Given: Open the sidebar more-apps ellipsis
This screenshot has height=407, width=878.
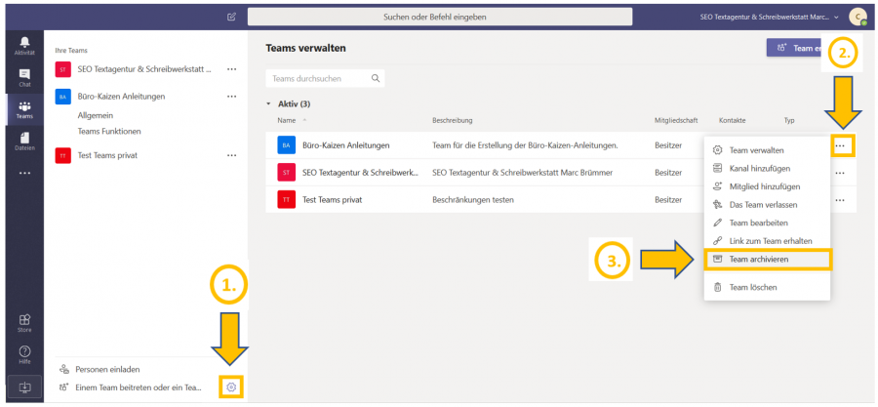Looking at the screenshot, I should [24, 174].
